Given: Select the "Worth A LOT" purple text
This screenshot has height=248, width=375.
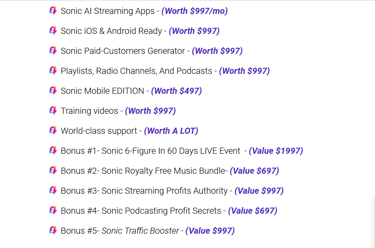Looking at the screenshot, I should (x=171, y=131).
